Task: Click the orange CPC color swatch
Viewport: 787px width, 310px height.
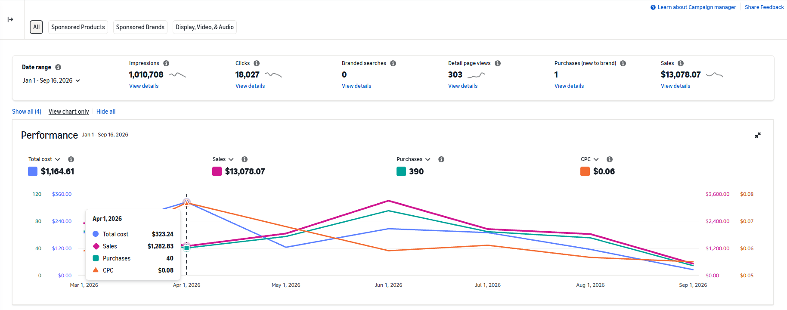Action: click(585, 171)
